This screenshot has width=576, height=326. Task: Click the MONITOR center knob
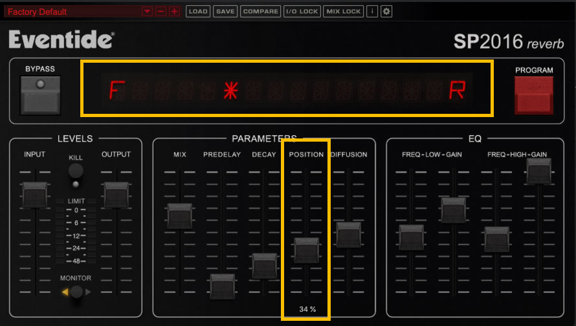(x=76, y=292)
